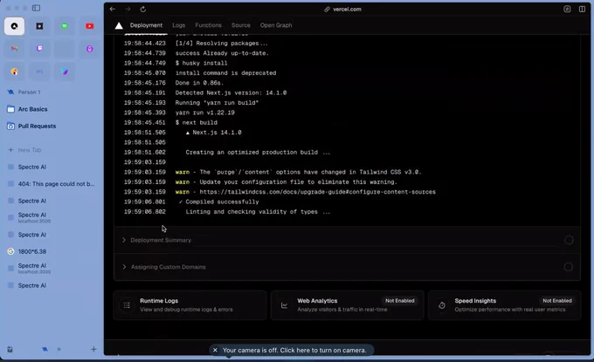Switch to the Source tab

tap(241, 25)
